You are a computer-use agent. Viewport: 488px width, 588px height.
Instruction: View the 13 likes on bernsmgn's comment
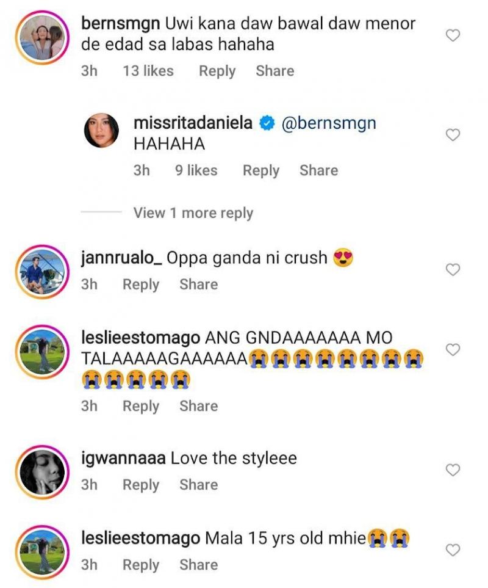148,71
